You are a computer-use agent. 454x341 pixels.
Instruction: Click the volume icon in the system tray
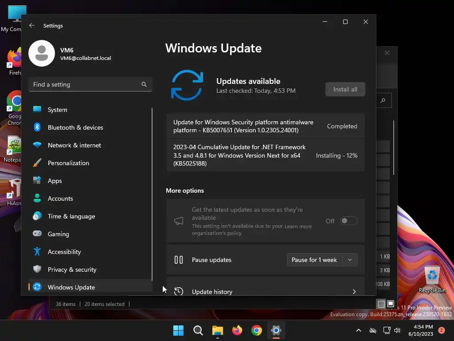coord(397,330)
